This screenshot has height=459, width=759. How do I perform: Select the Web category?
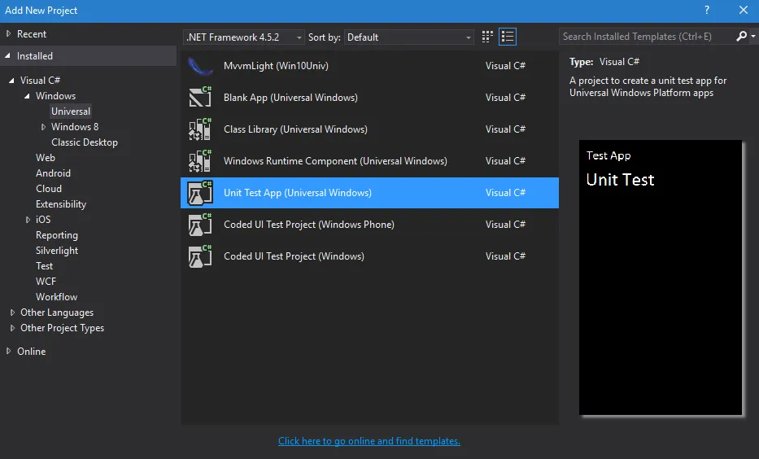[46, 158]
